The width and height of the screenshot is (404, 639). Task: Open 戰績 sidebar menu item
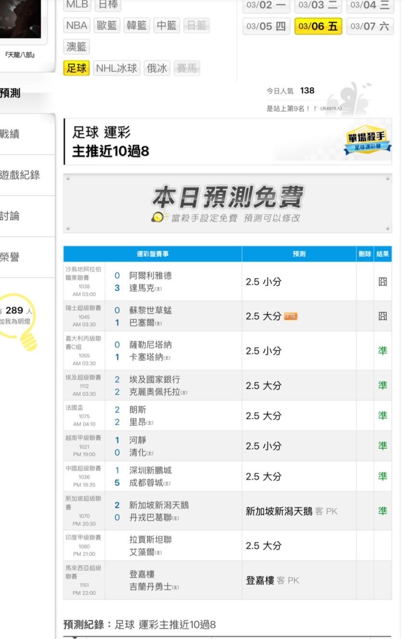point(27,134)
